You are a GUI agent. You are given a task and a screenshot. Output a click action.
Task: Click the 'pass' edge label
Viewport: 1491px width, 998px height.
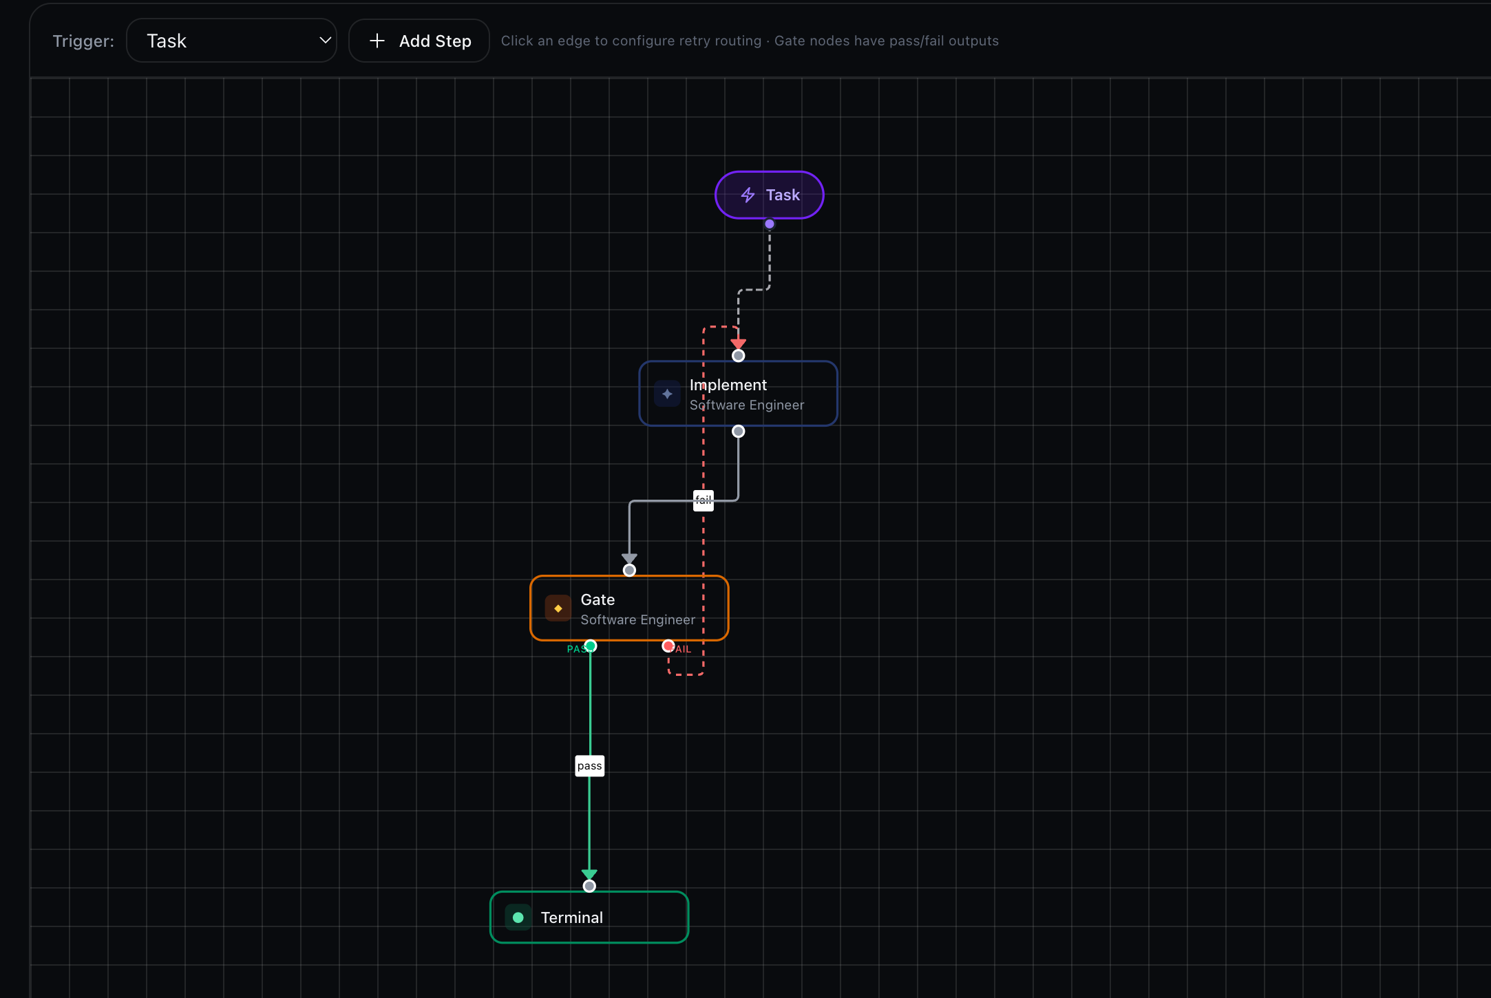pos(590,766)
